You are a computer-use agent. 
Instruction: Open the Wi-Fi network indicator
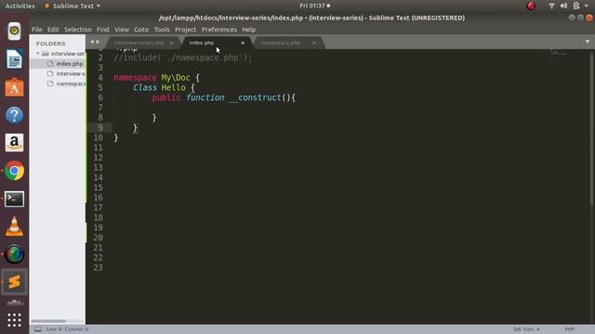tap(551, 6)
